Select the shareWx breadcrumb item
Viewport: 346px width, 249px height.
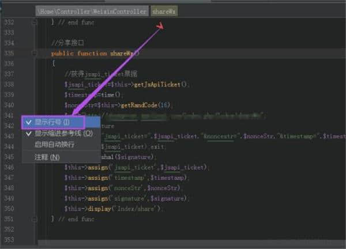165,10
